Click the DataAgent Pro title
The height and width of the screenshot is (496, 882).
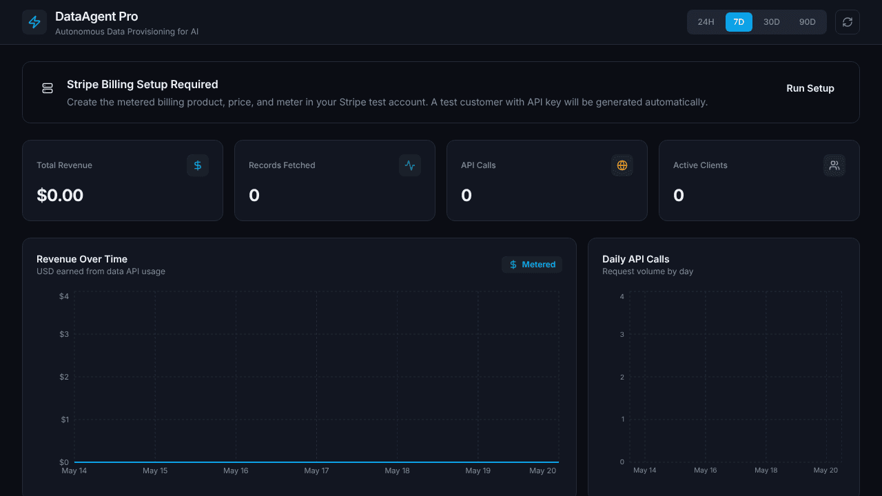pos(96,17)
